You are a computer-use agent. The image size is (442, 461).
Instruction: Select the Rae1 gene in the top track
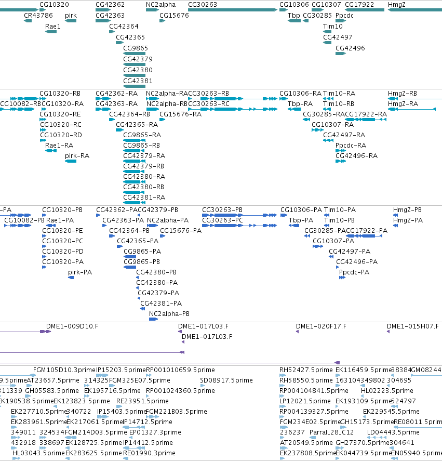pos(52,26)
